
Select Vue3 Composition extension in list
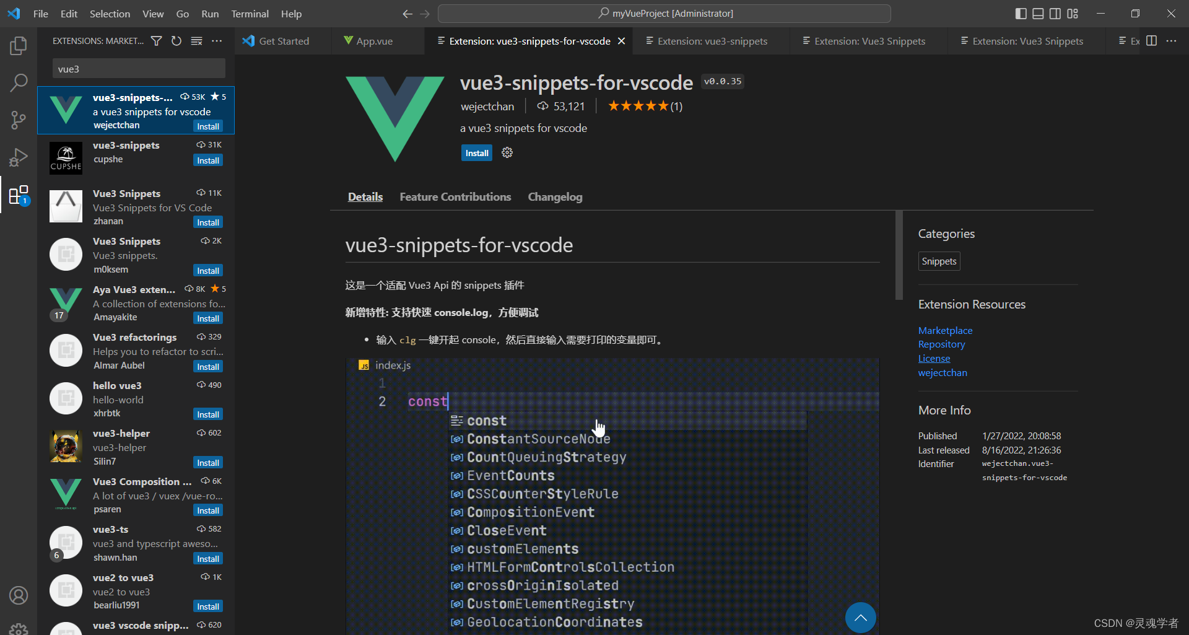(x=136, y=495)
